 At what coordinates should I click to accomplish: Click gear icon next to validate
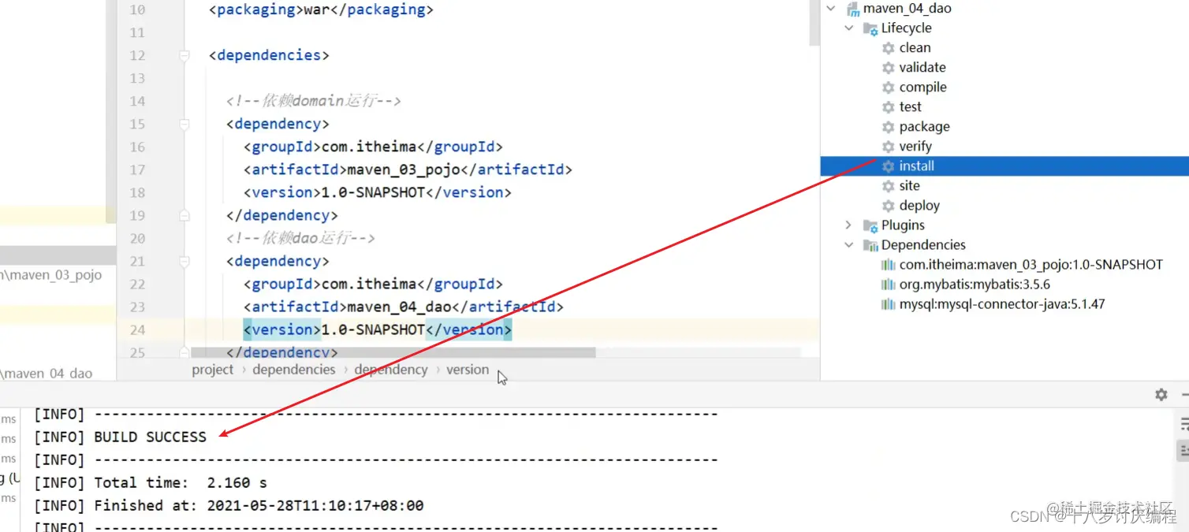coord(889,68)
